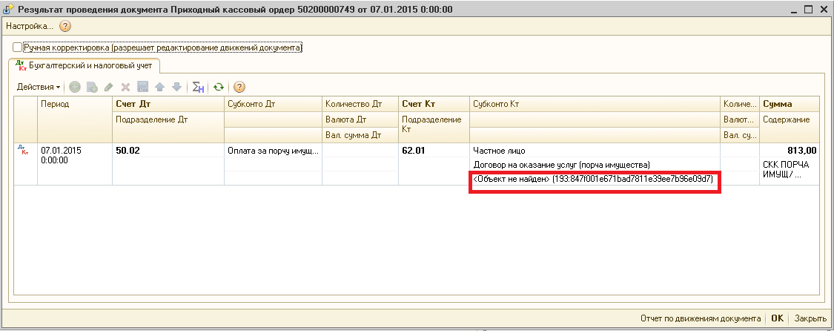Open the Настройка... menu
The image size is (834, 331).
click(x=30, y=25)
